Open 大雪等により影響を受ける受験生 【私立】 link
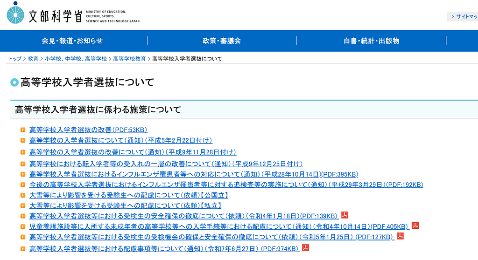 point(125,205)
